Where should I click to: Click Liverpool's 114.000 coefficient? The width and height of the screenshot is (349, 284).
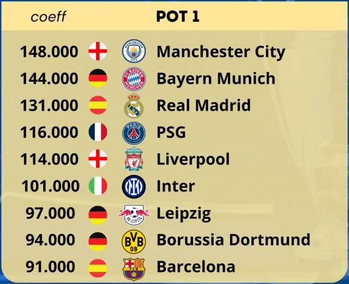tap(49, 159)
